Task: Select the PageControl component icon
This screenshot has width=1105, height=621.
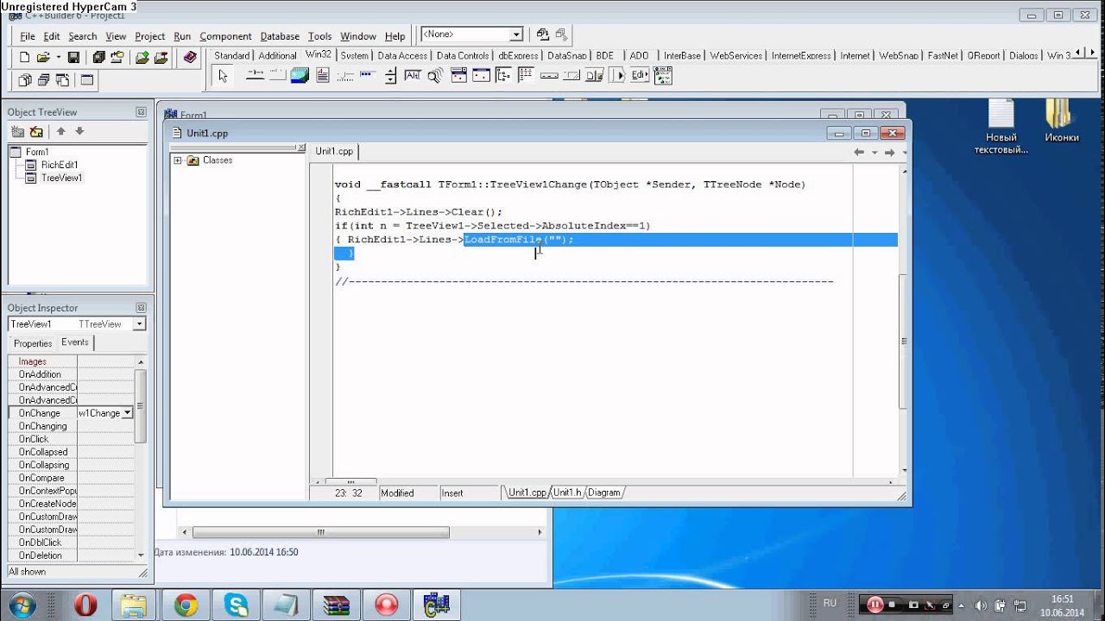Action: pos(278,76)
